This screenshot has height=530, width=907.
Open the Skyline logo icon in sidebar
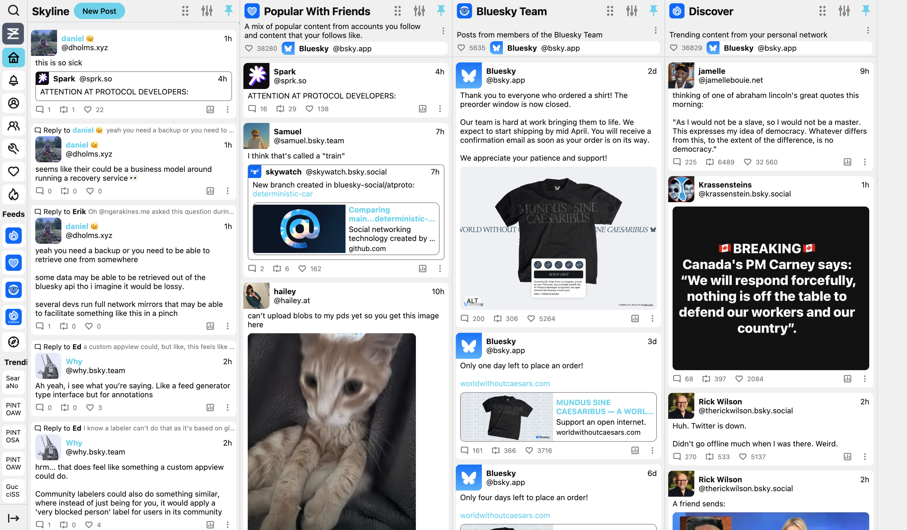[x=13, y=34]
